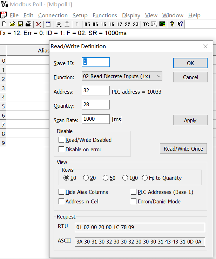Click the TC toolbar button

point(146,24)
